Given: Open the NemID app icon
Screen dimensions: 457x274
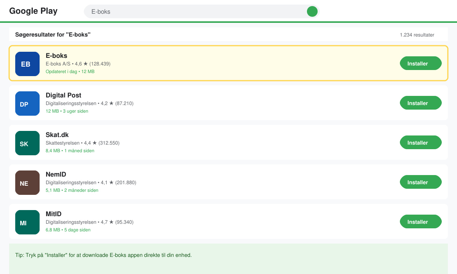Looking at the screenshot, I should coord(27,183).
